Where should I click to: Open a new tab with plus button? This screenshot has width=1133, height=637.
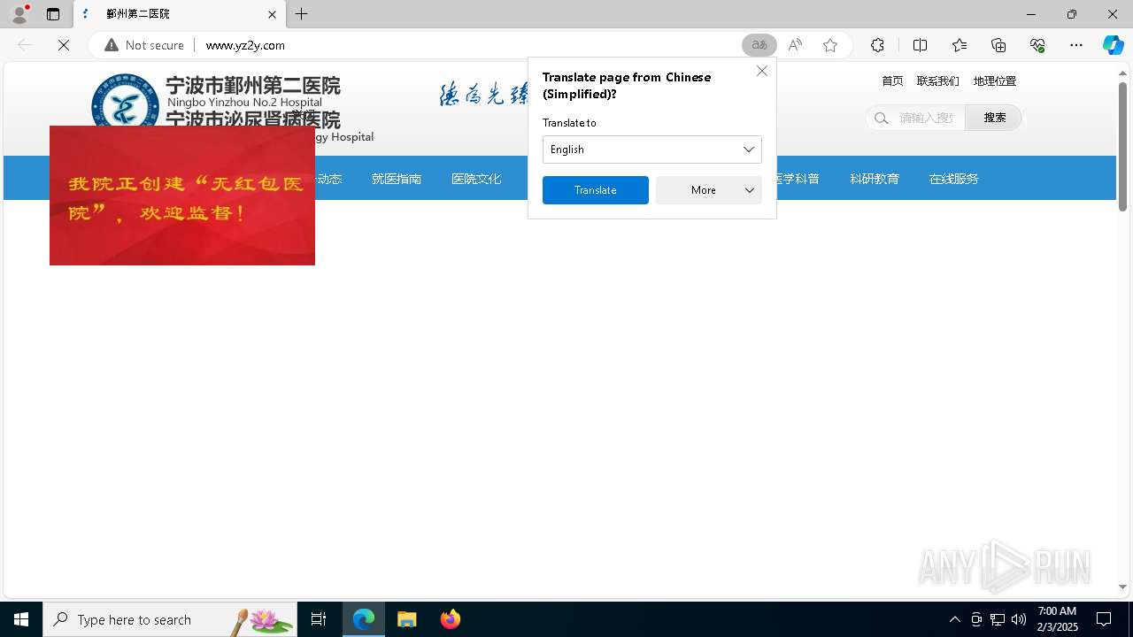302,14
